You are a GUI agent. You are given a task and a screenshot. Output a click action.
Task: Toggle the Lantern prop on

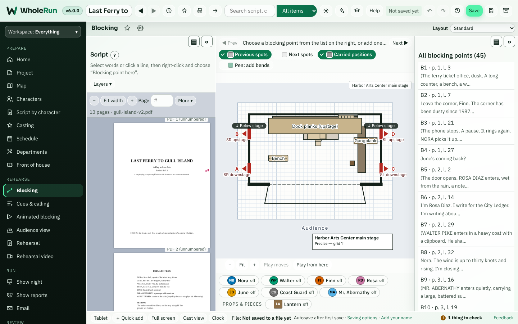click(x=288, y=304)
